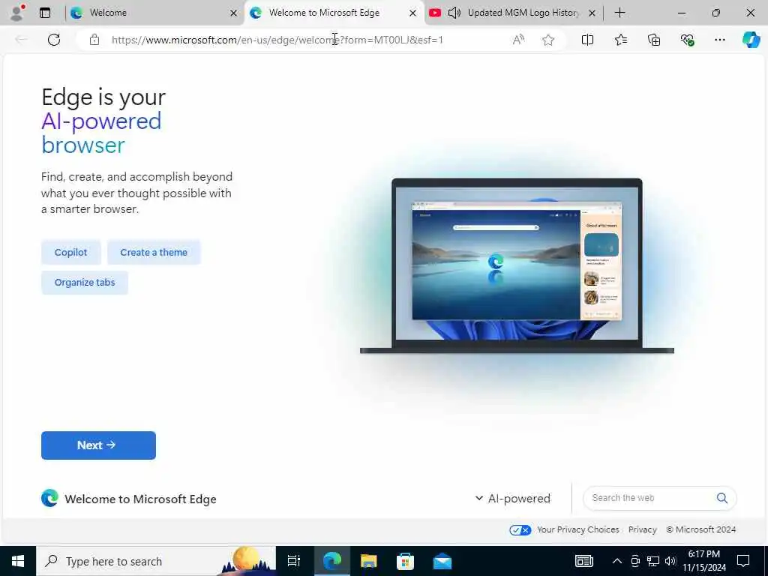Open split screen view
The image size is (768, 576).
click(587, 40)
